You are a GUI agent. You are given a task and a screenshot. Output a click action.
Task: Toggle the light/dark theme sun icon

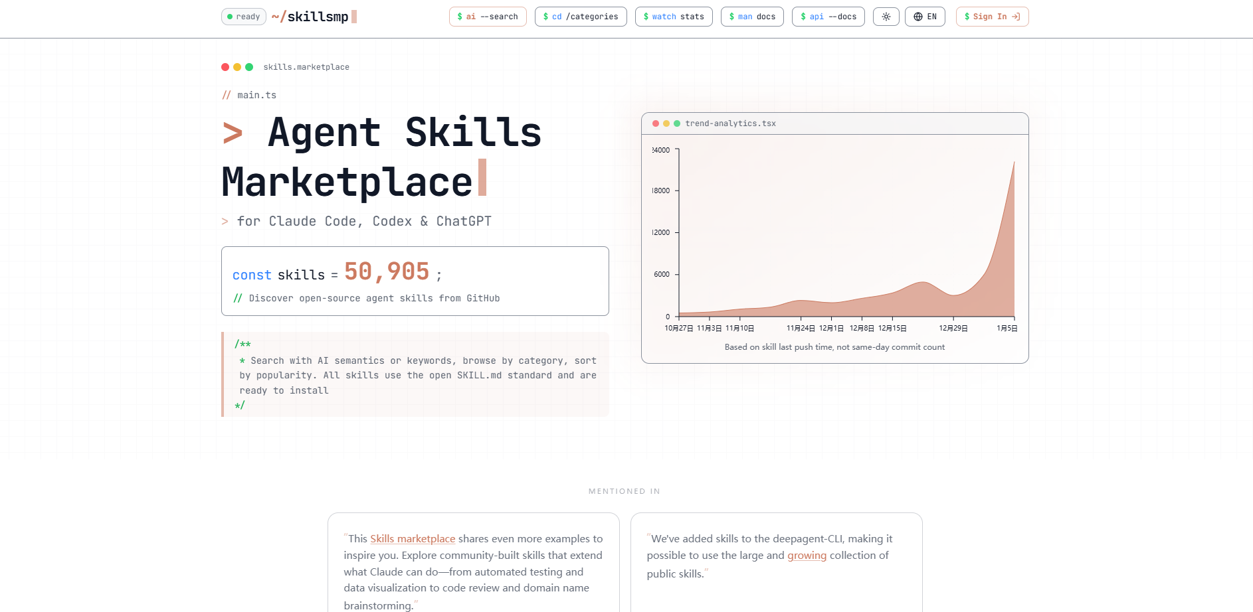(x=886, y=17)
